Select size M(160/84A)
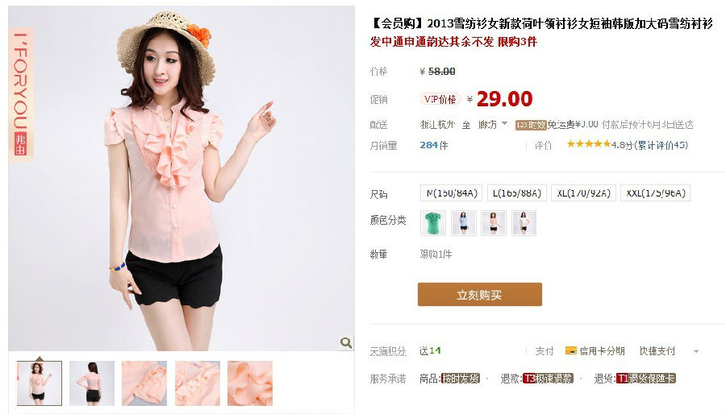This screenshot has height=414, width=726. point(452,193)
